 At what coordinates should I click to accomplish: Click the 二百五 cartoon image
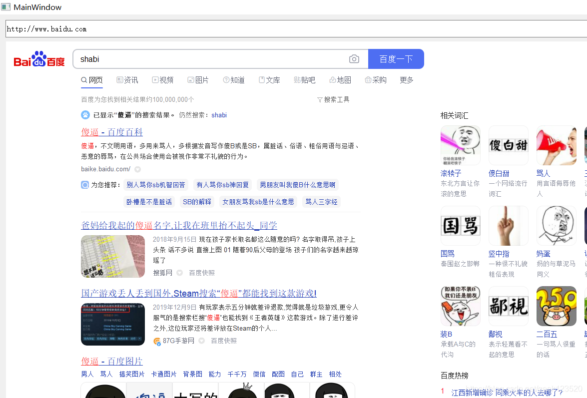557,306
